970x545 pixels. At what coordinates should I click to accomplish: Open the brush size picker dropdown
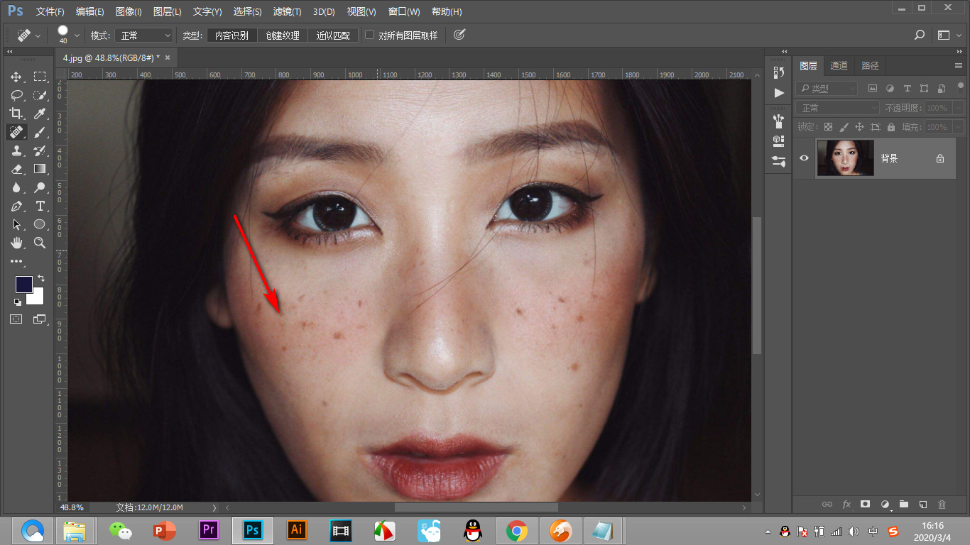77,35
